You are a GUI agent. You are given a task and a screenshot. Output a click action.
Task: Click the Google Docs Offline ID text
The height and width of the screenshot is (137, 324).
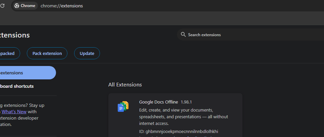pos(179,131)
